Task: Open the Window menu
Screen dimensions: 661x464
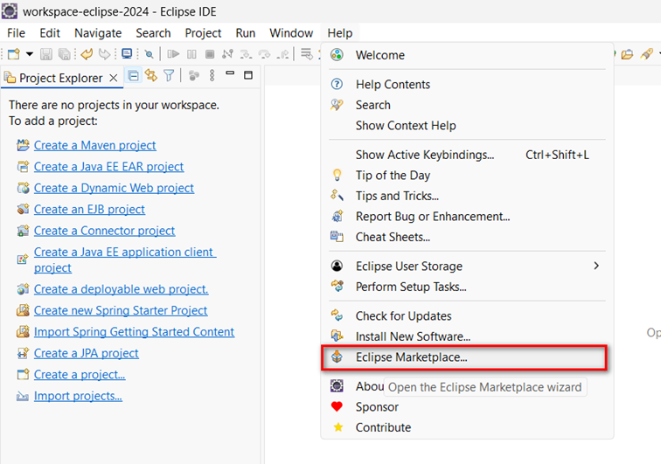Action: click(290, 33)
